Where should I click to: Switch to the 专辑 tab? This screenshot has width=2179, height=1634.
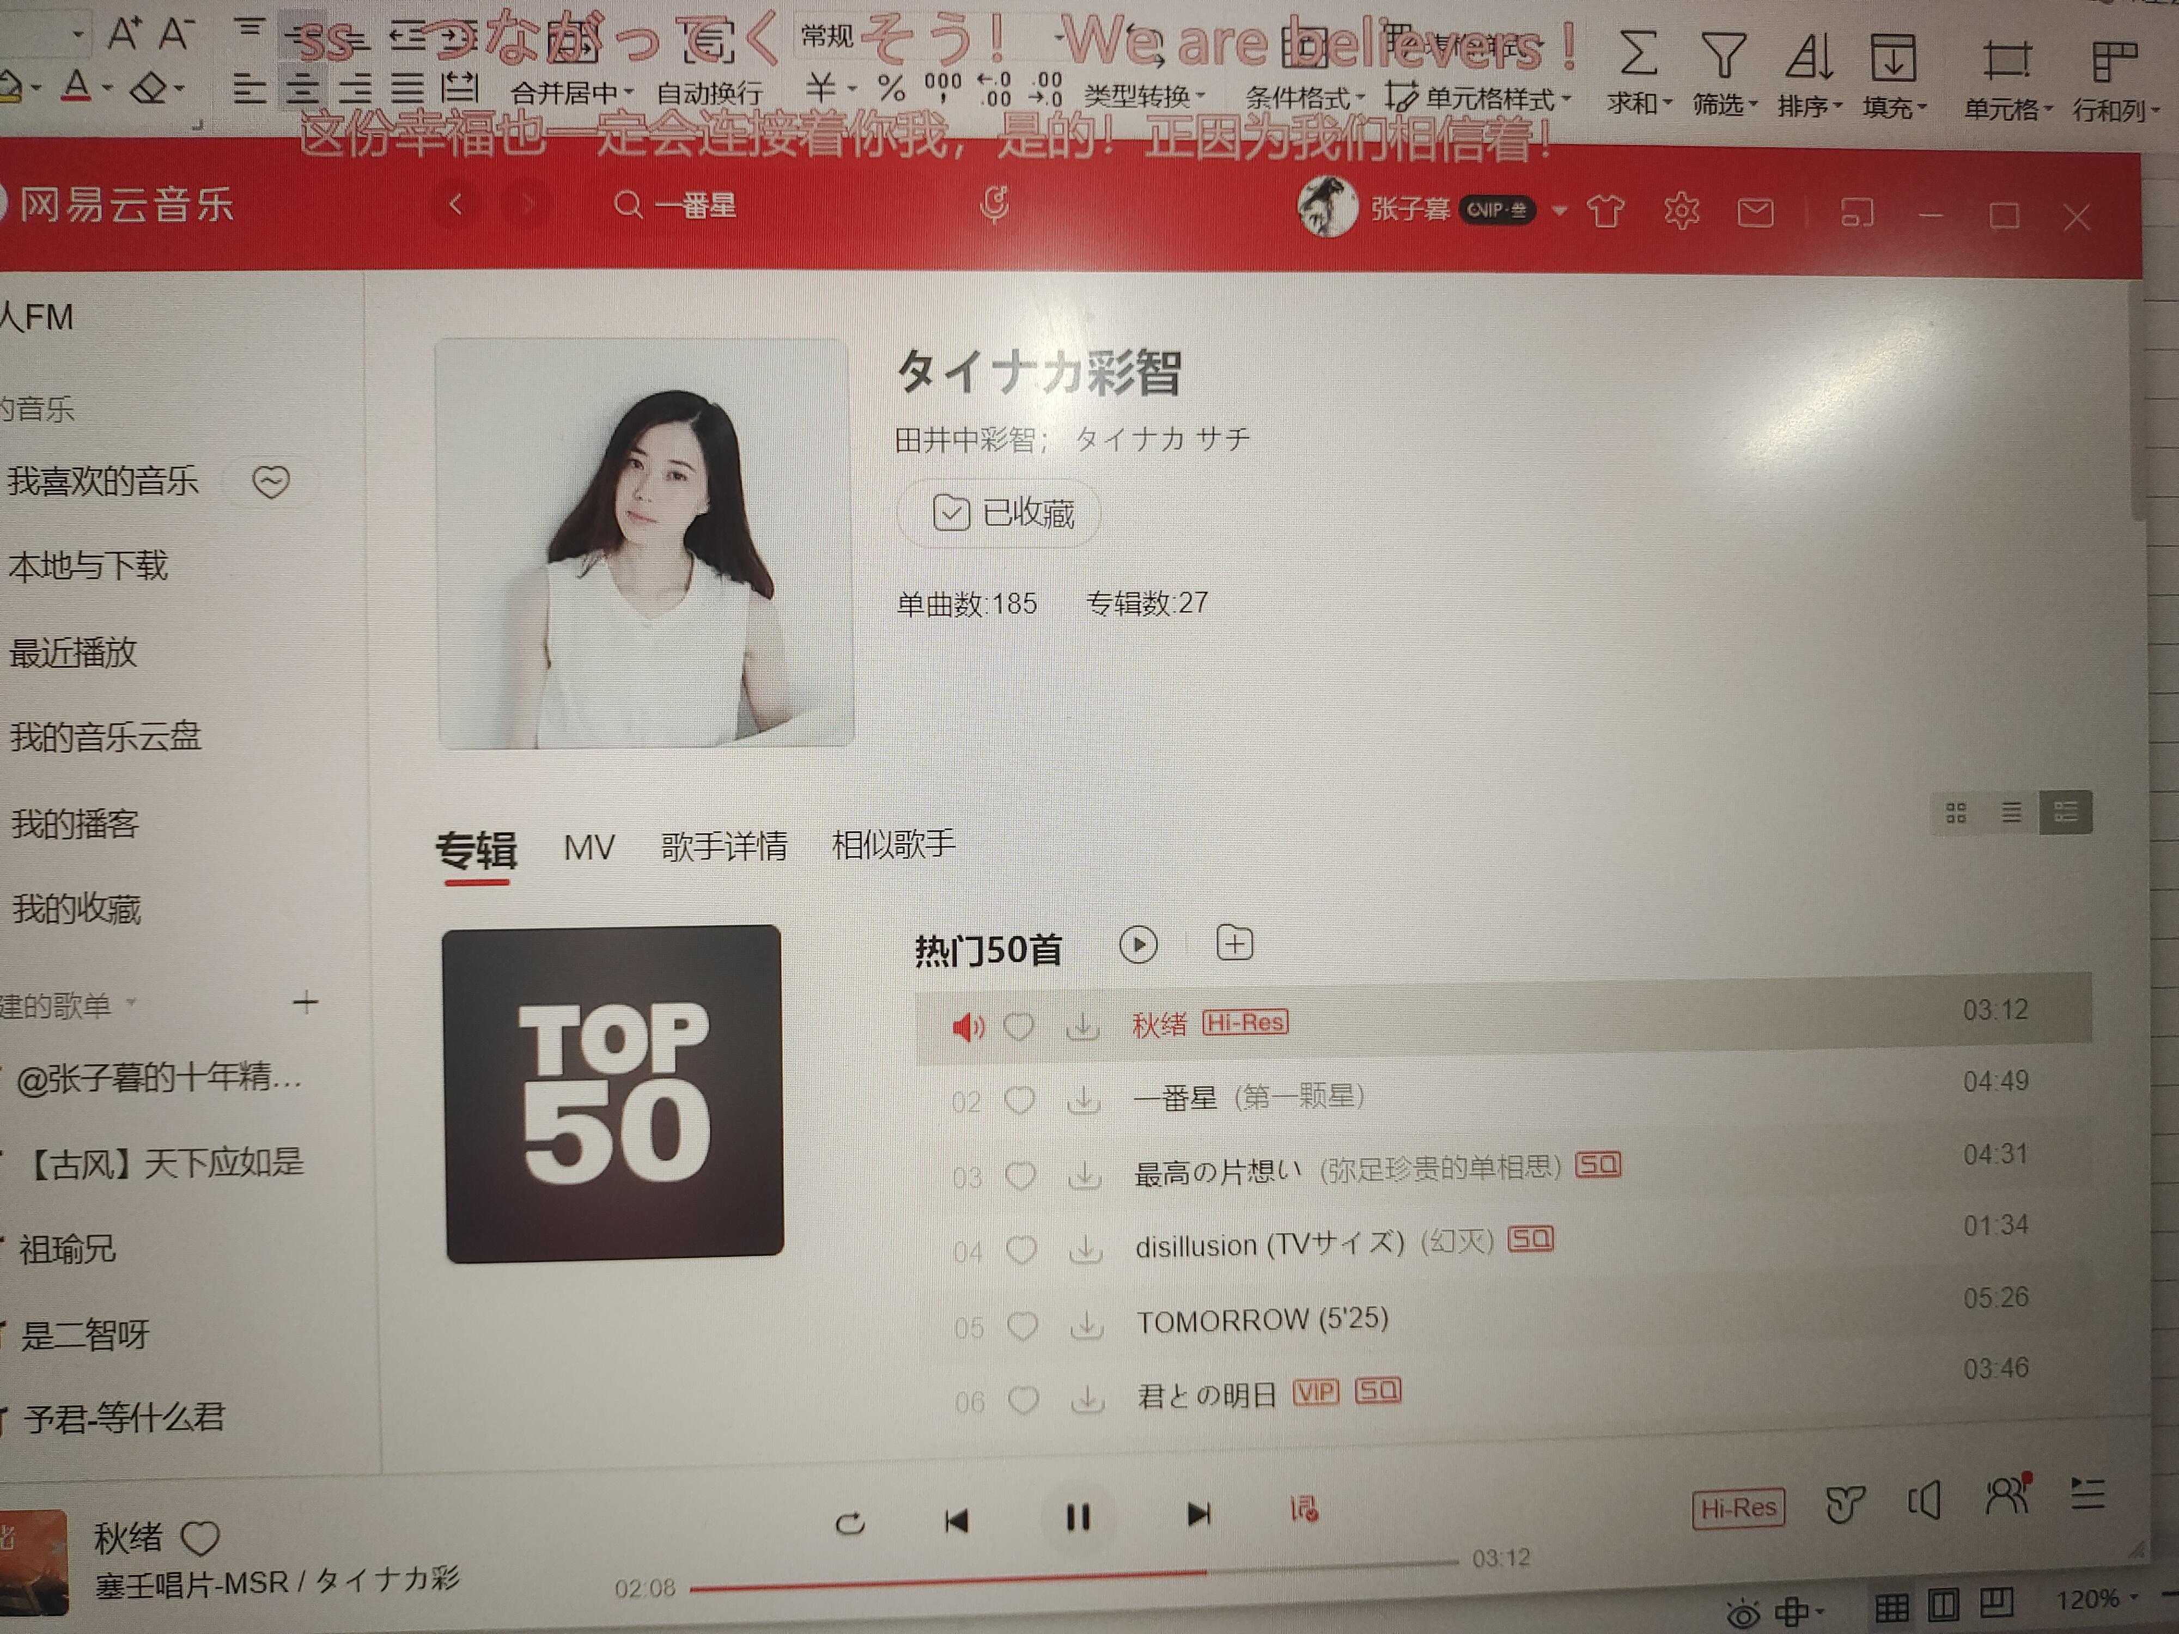477,850
